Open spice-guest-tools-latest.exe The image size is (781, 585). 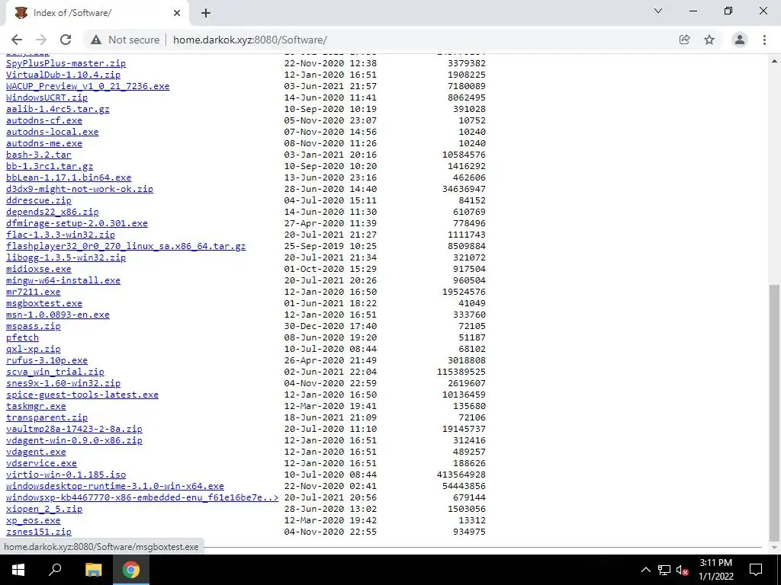[x=82, y=395]
